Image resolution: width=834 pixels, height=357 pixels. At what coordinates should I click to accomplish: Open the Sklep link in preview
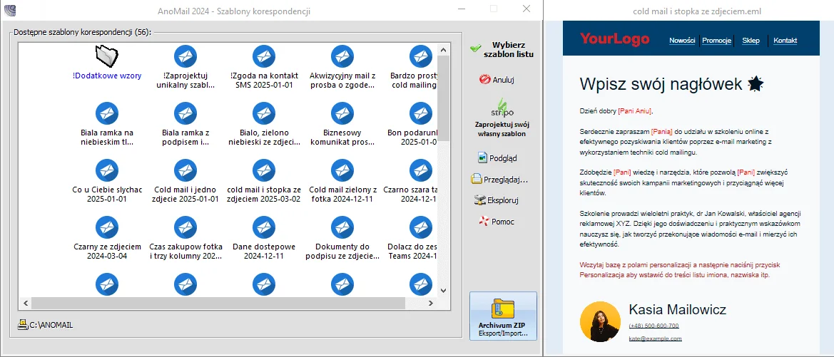[751, 41]
